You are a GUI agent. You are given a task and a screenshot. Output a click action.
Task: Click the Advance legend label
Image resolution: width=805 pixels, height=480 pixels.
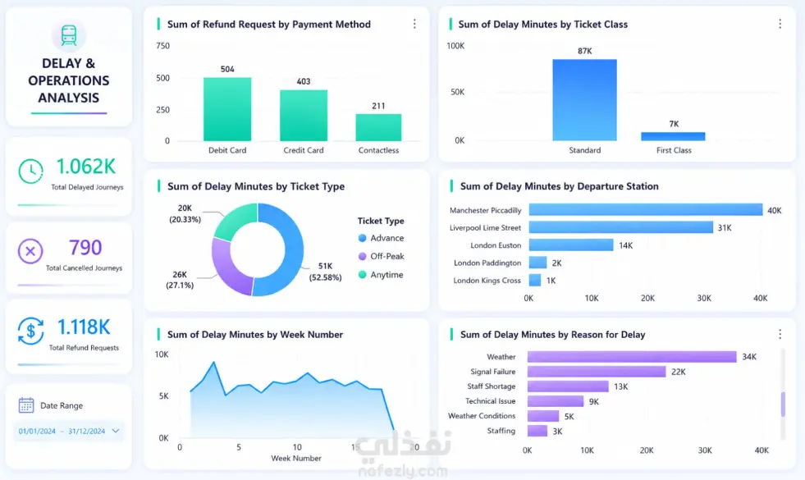[x=387, y=238]
